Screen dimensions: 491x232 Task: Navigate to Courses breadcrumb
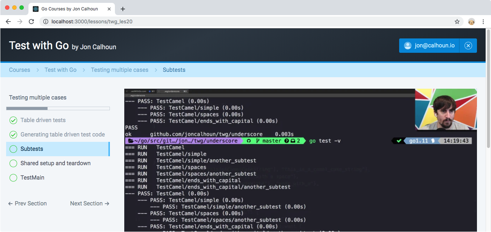[19, 70]
